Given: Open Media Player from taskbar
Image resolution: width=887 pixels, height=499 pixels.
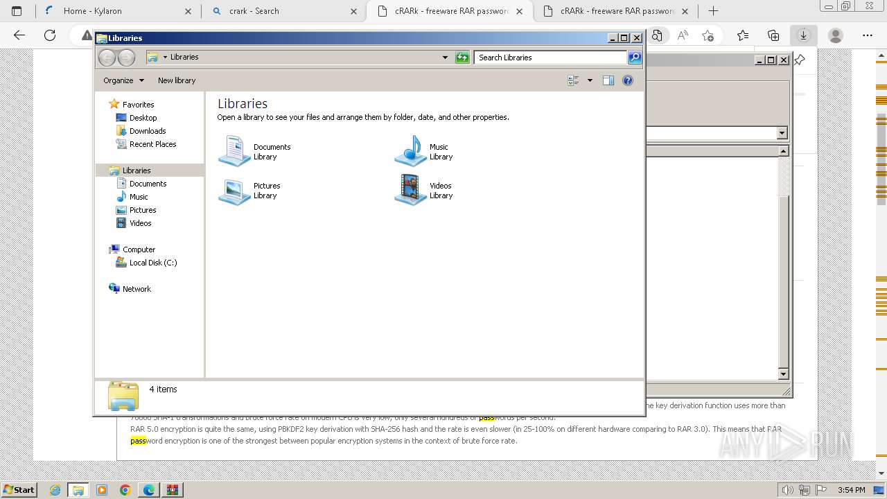Looking at the screenshot, I should (102, 490).
